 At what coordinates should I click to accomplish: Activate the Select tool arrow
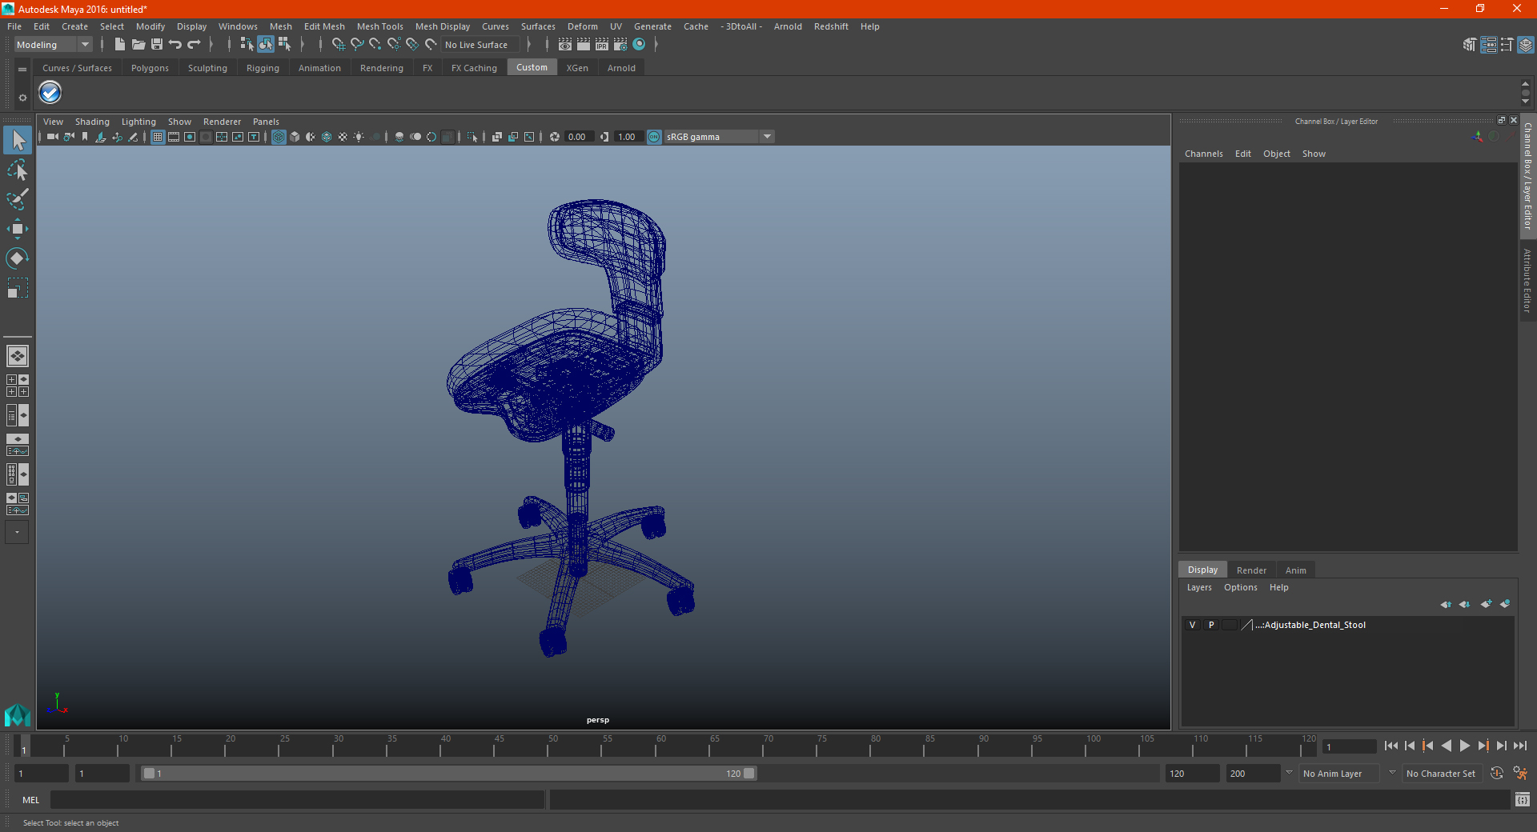point(18,141)
